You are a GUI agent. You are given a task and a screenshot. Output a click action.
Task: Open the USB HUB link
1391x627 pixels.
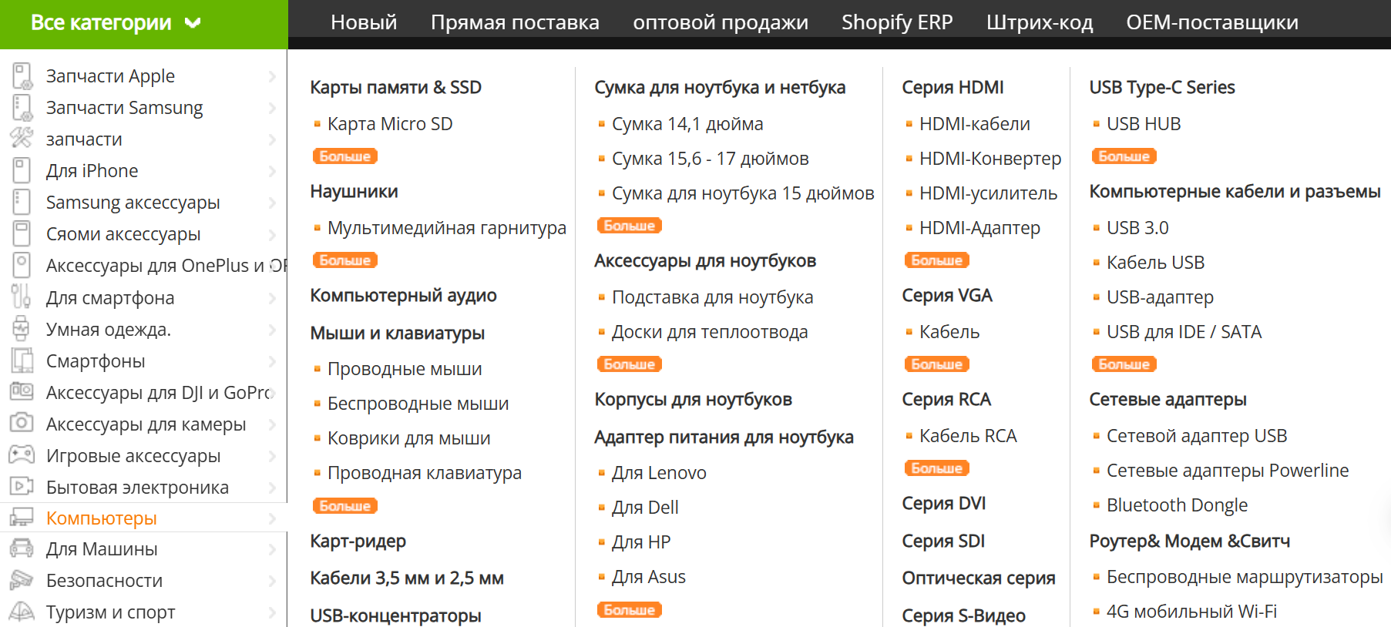[x=1144, y=124]
